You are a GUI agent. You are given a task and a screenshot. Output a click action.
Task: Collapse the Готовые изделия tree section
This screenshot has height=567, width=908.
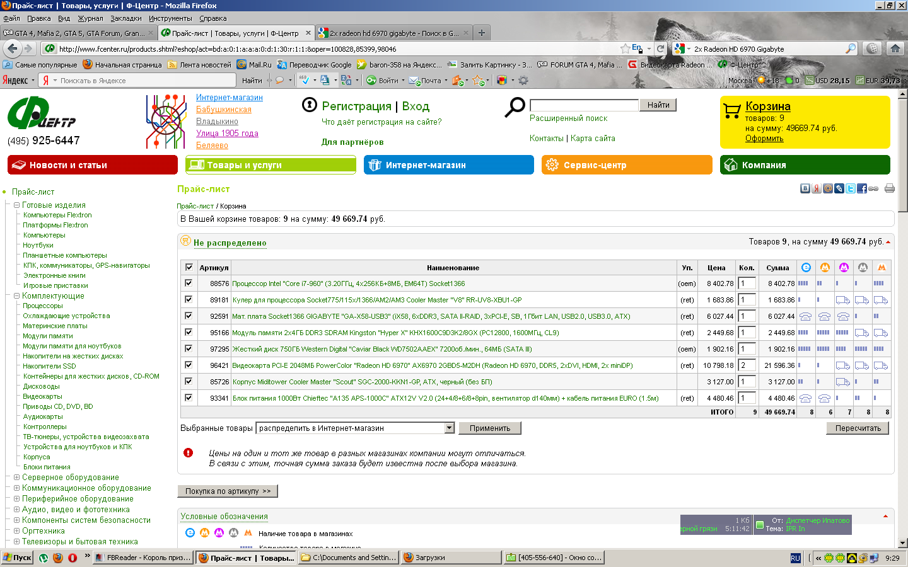tap(17, 205)
